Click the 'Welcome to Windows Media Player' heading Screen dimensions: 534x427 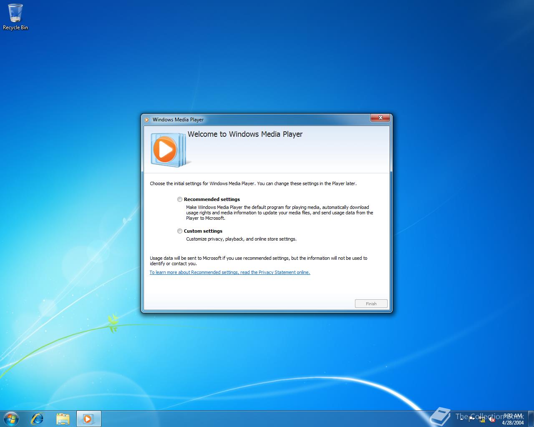245,134
